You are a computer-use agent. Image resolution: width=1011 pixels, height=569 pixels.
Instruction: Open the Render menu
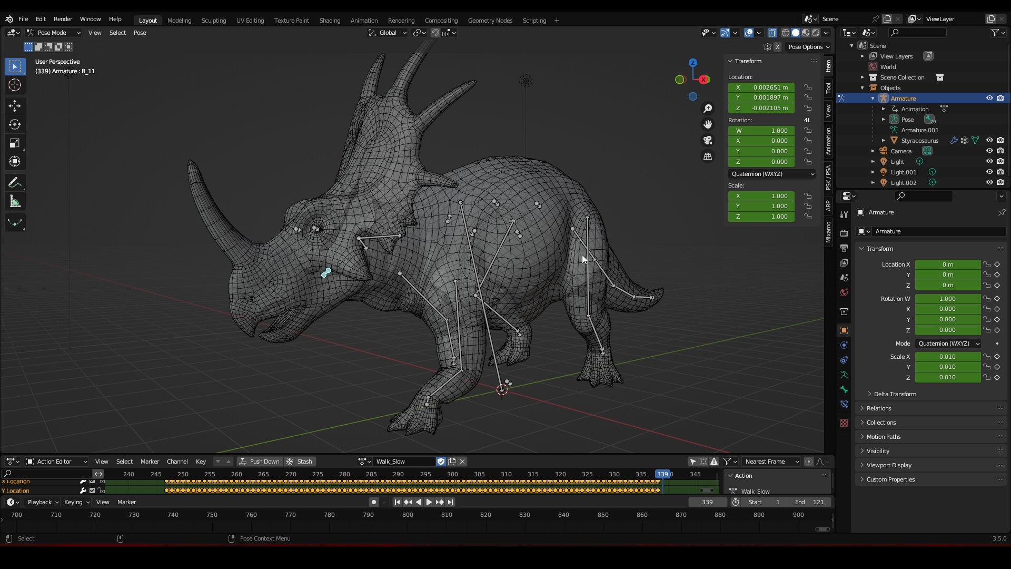point(63,19)
